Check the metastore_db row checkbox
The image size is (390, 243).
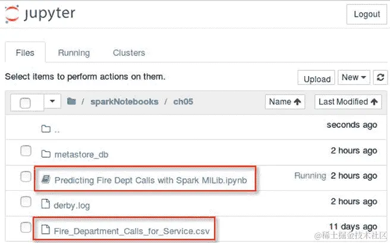26,151
